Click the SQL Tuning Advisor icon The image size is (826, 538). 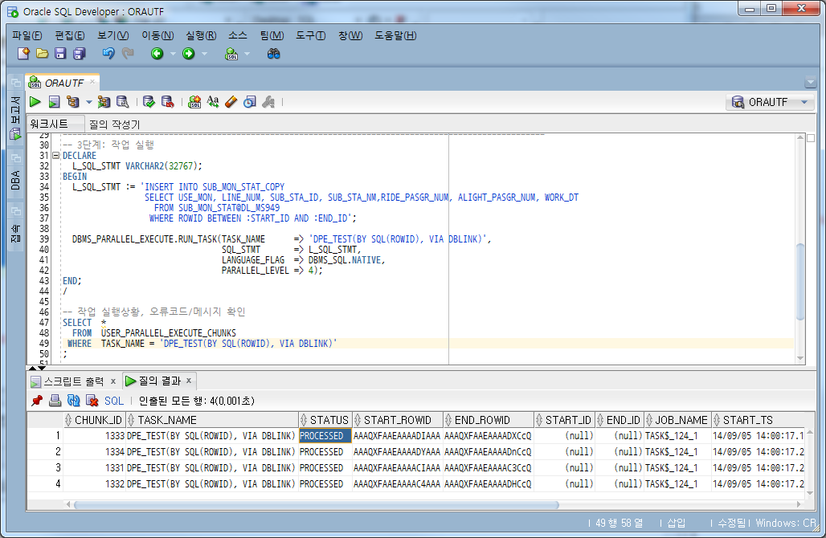(x=123, y=102)
